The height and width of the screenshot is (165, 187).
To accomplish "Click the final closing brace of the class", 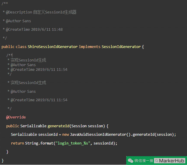I will [x=3, y=161].
